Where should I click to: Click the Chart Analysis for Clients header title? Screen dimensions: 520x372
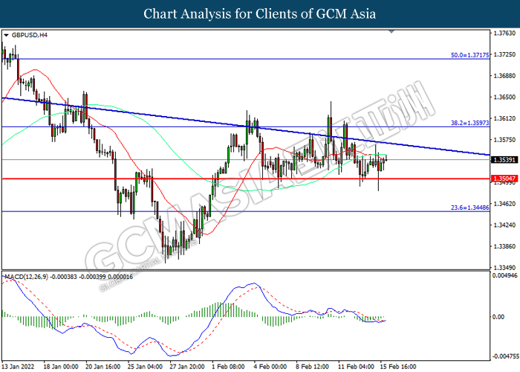pos(260,14)
